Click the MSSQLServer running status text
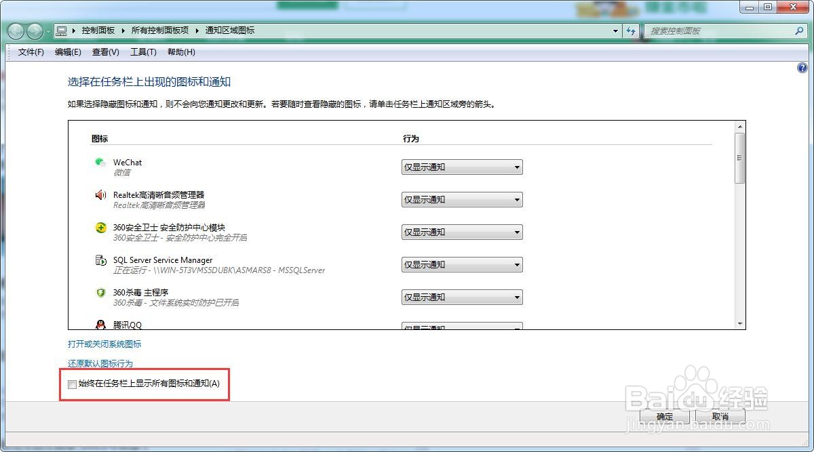Image resolution: width=814 pixels, height=452 pixels. (219, 270)
